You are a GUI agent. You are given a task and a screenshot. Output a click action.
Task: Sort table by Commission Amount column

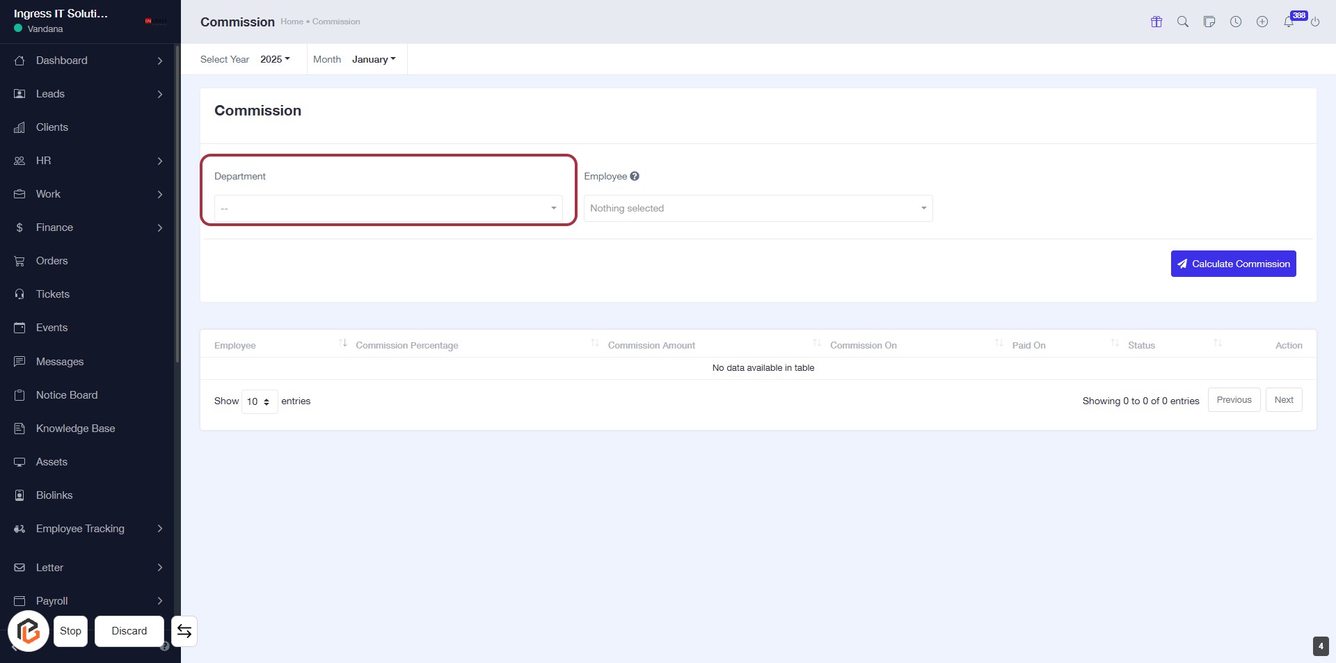[x=651, y=345]
